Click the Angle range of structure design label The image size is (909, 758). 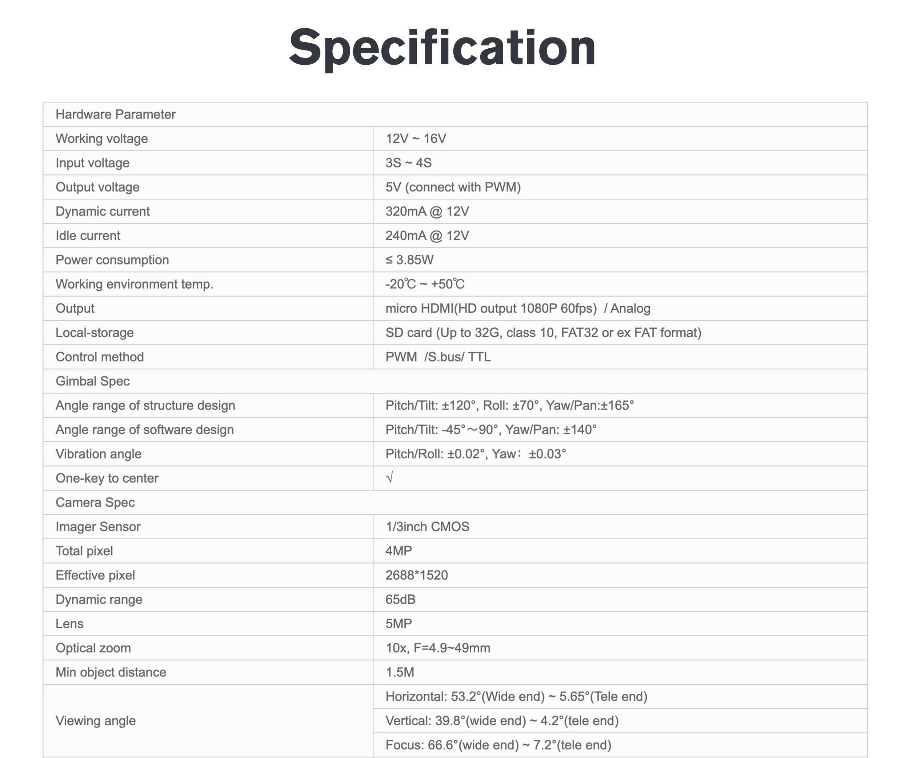click(145, 405)
